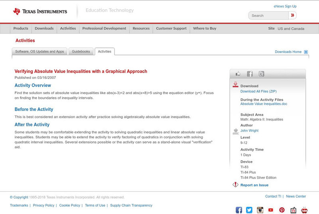The image size is (319, 214).
Task: Click the Before the Activity heading
Action: point(34,109)
